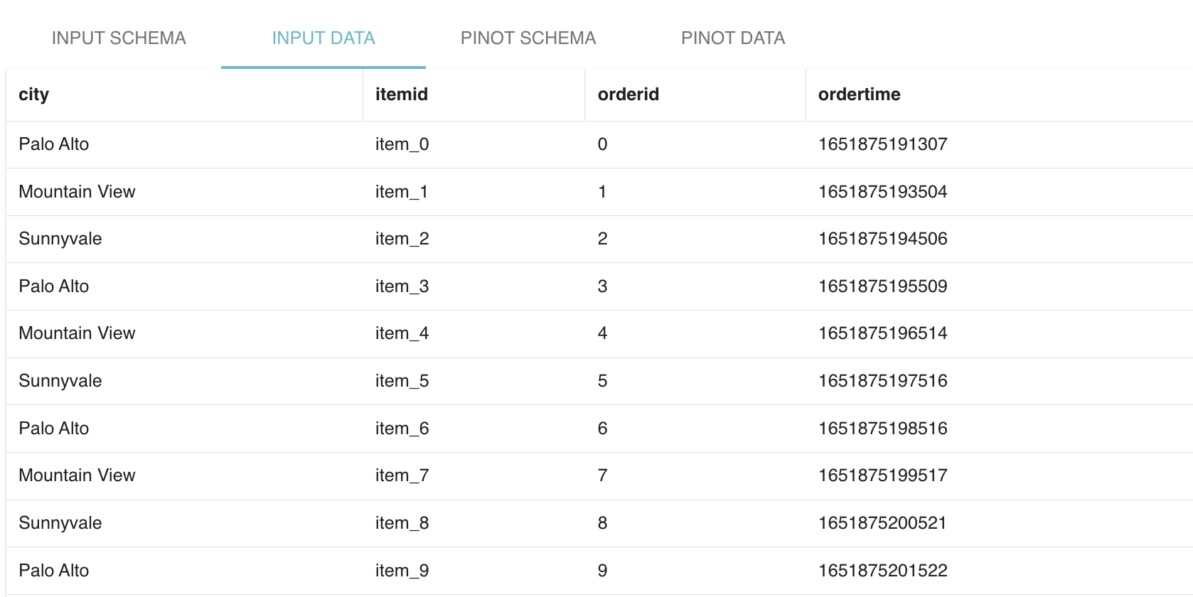Screen dimensions: 1193x597
Task: Select city cell in item_2 row
Action: [185, 239]
